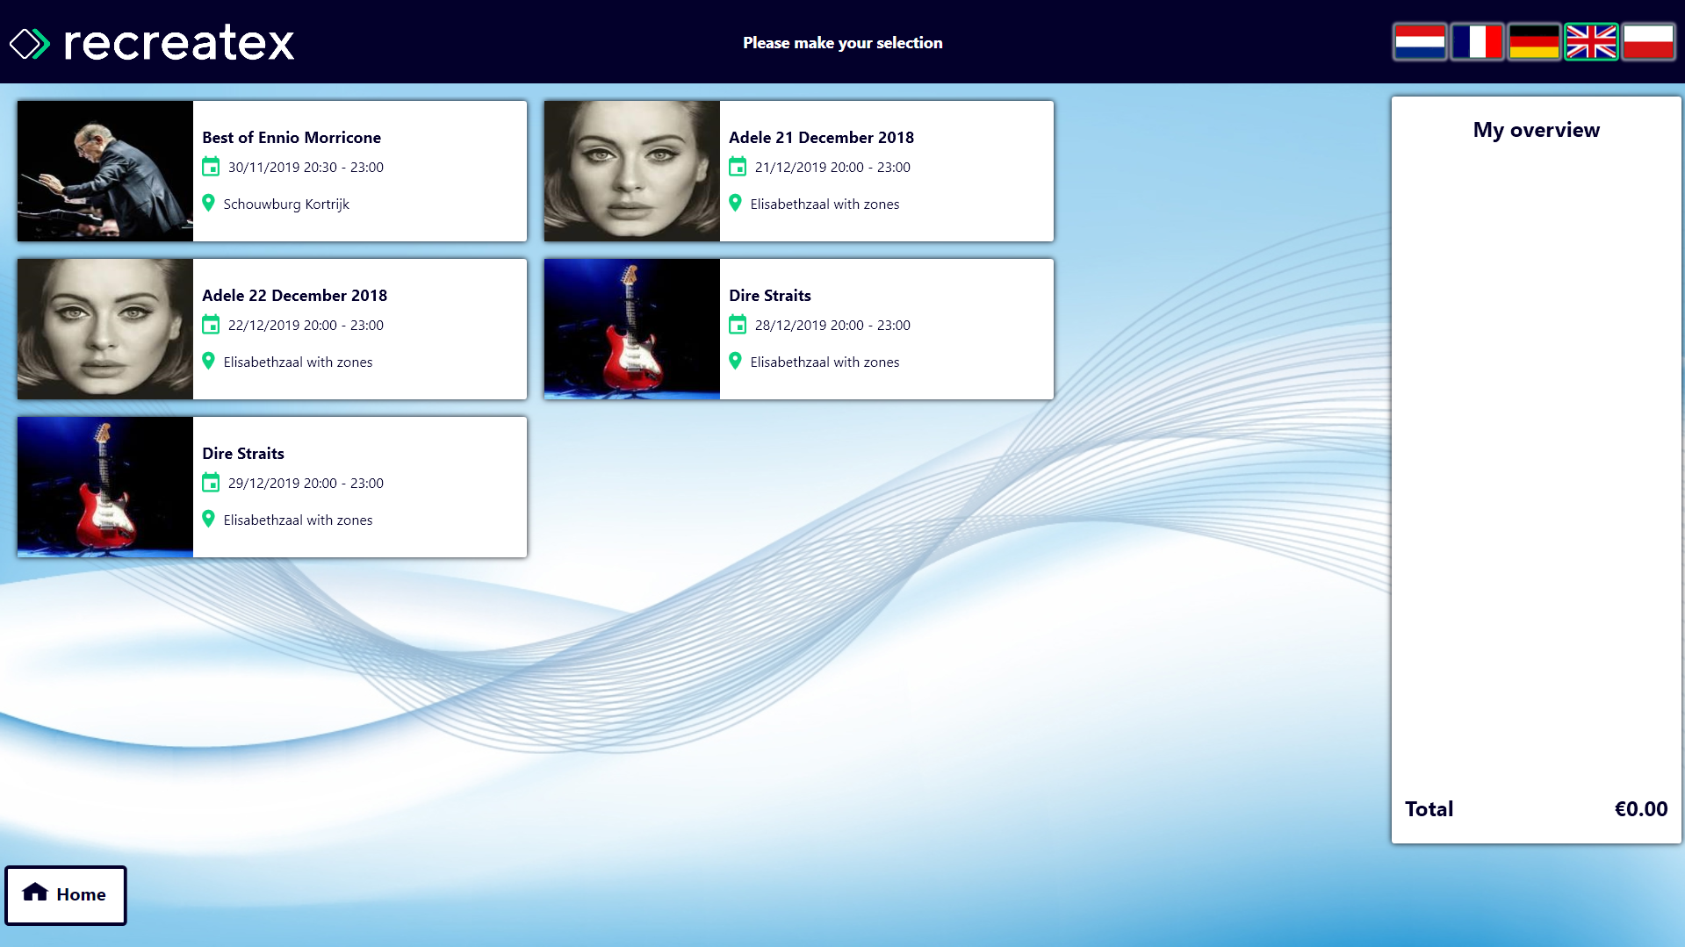This screenshot has width=1685, height=947.
Task: Click location pin on Adele 22 December card
Action: pos(208,361)
